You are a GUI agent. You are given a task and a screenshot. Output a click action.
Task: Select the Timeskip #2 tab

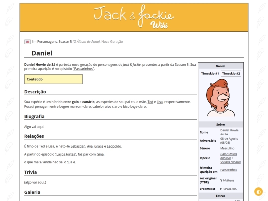click(231, 73)
